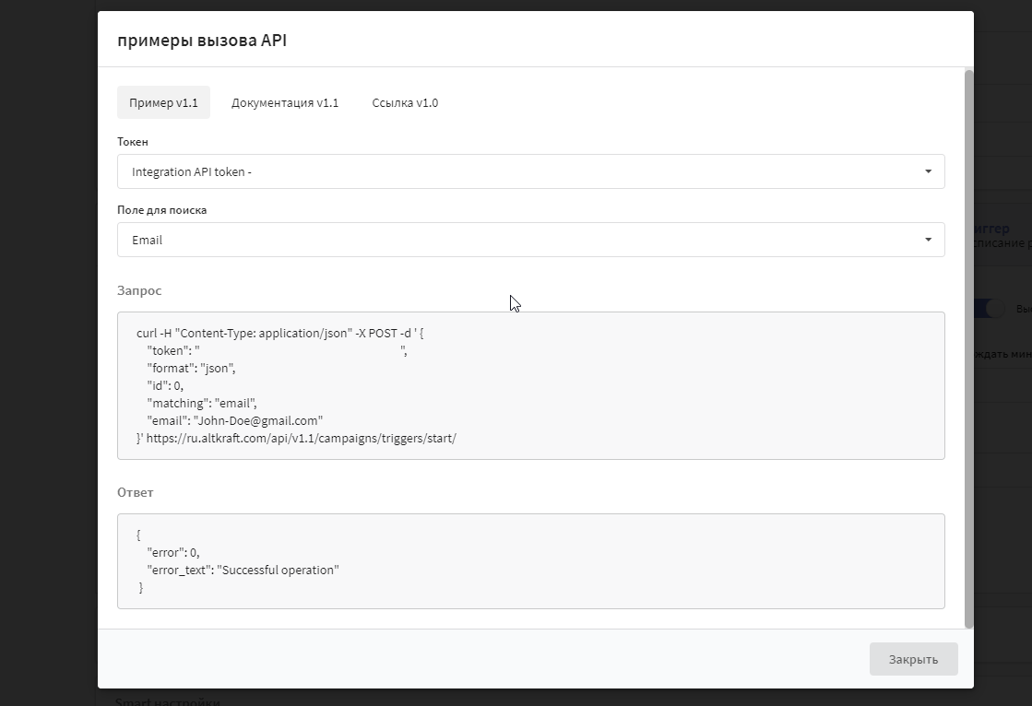Click the triggers/start URL in the request

click(x=301, y=438)
